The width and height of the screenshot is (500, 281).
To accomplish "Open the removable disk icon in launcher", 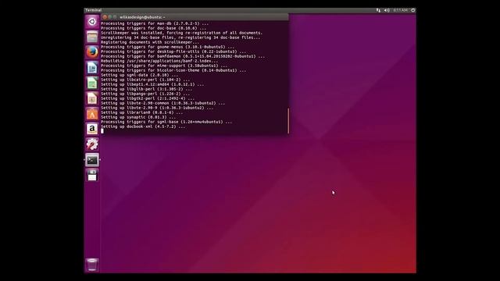I will [x=92, y=175].
